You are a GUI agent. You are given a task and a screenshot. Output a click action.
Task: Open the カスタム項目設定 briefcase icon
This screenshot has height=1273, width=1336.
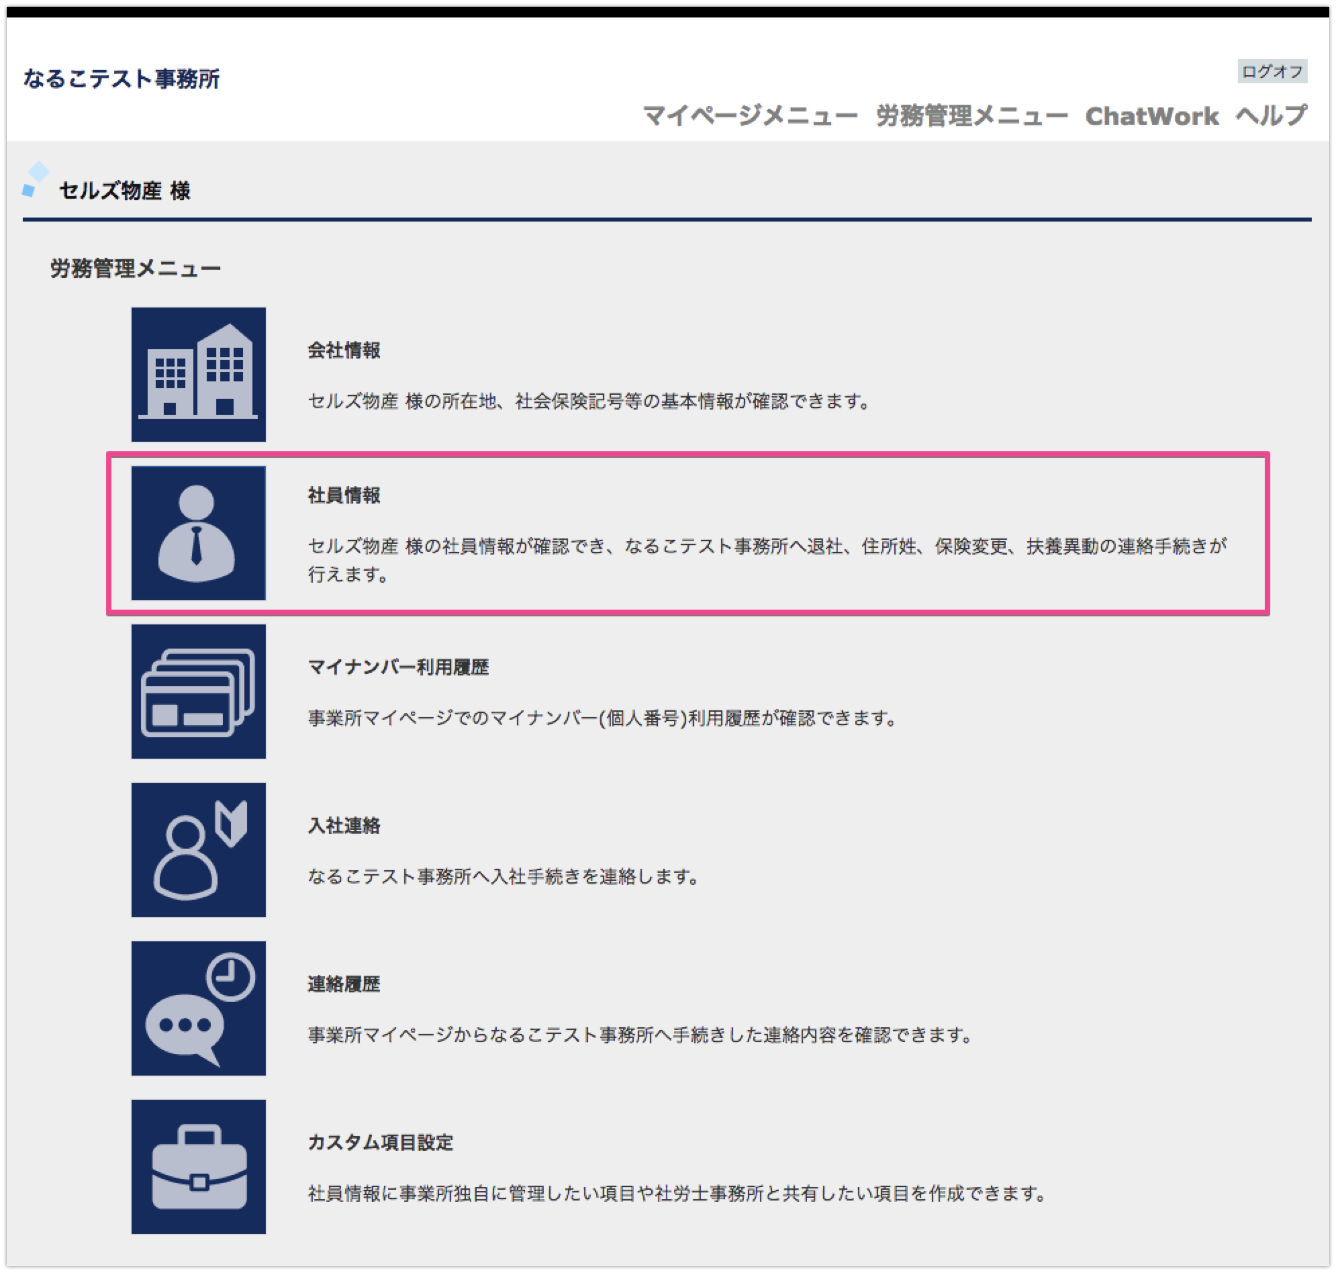pos(198,1166)
